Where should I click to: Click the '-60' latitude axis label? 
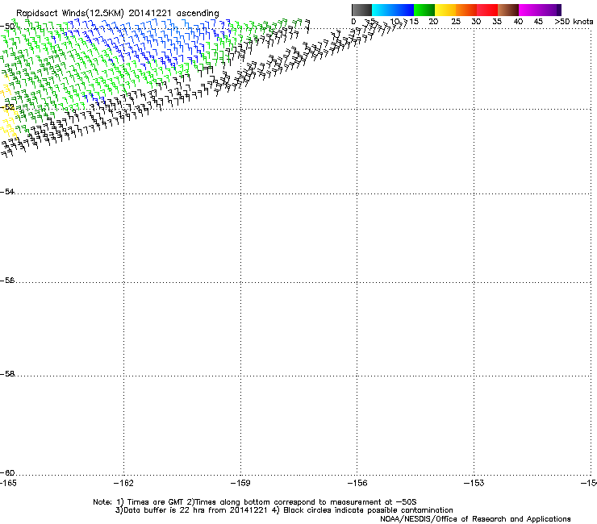pos(7,473)
